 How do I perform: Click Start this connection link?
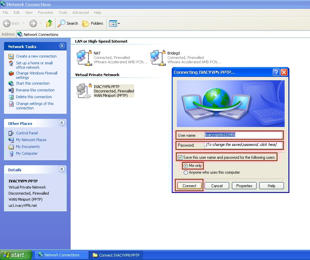(32, 83)
